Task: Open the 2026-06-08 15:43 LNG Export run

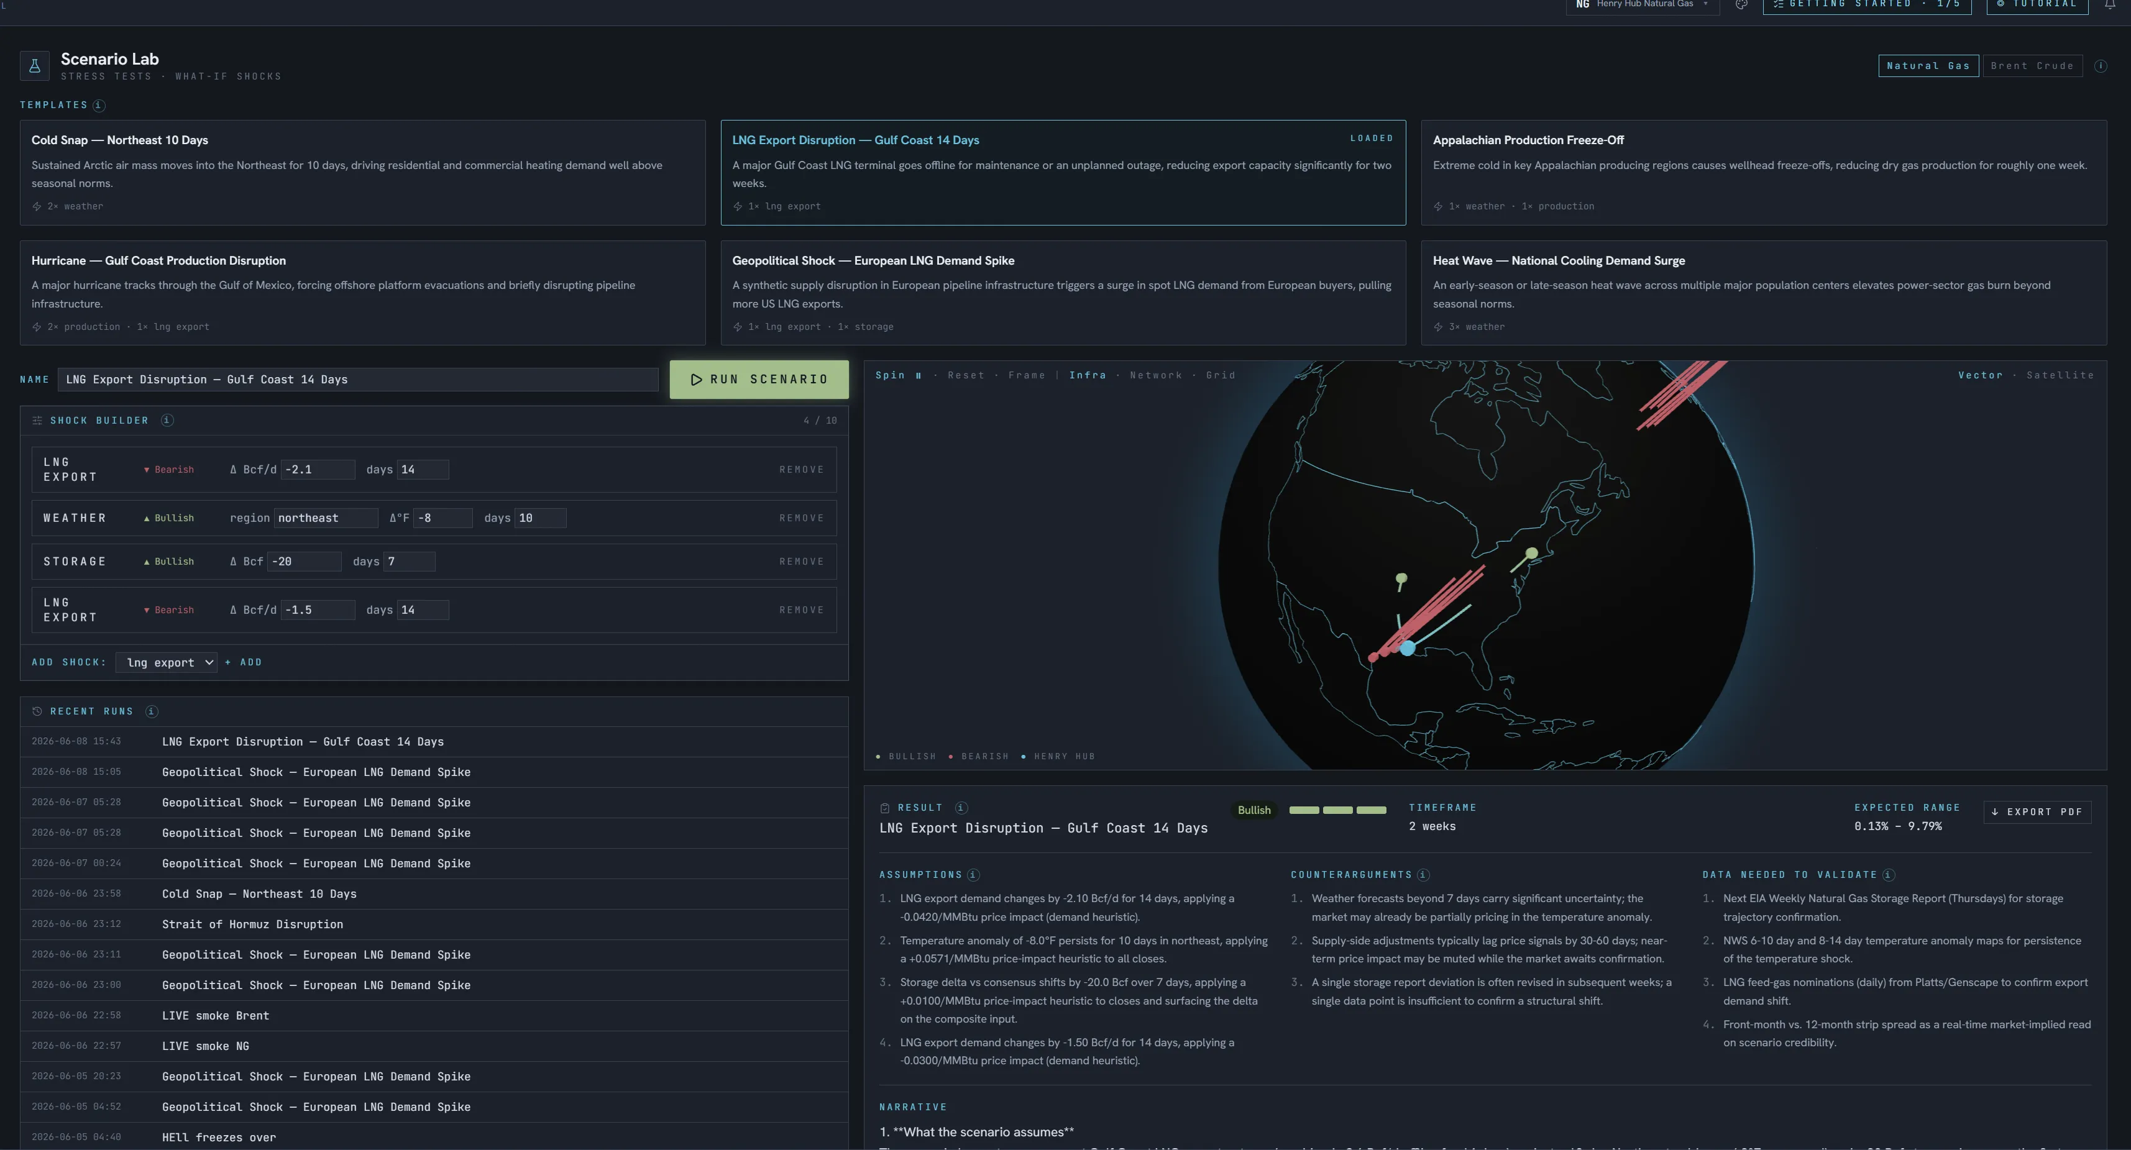Action: coord(434,742)
